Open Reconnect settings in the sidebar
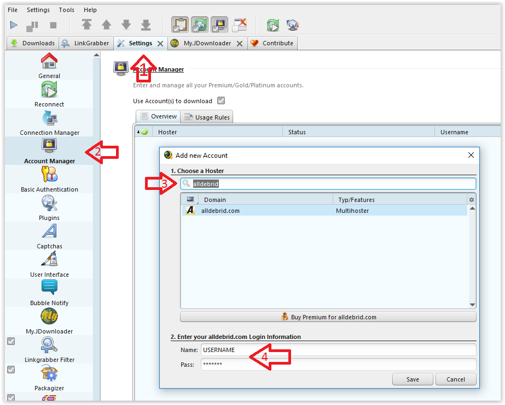The width and height of the screenshot is (505, 405). tap(49, 94)
